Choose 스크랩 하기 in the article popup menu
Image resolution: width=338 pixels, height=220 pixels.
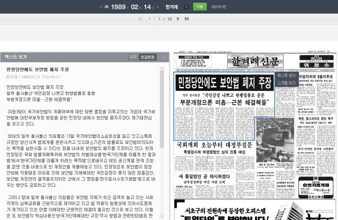(286, 82)
